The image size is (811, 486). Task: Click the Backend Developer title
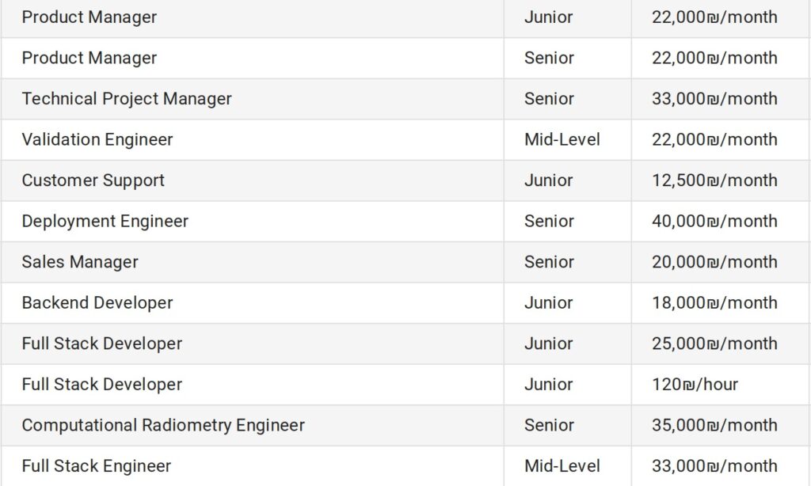click(97, 303)
